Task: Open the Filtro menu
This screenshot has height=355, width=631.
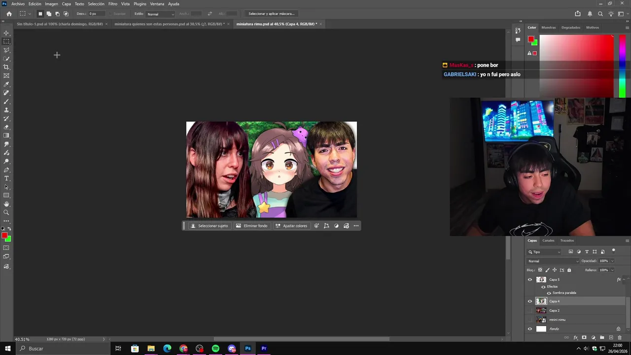Action: [x=113, y=4]
